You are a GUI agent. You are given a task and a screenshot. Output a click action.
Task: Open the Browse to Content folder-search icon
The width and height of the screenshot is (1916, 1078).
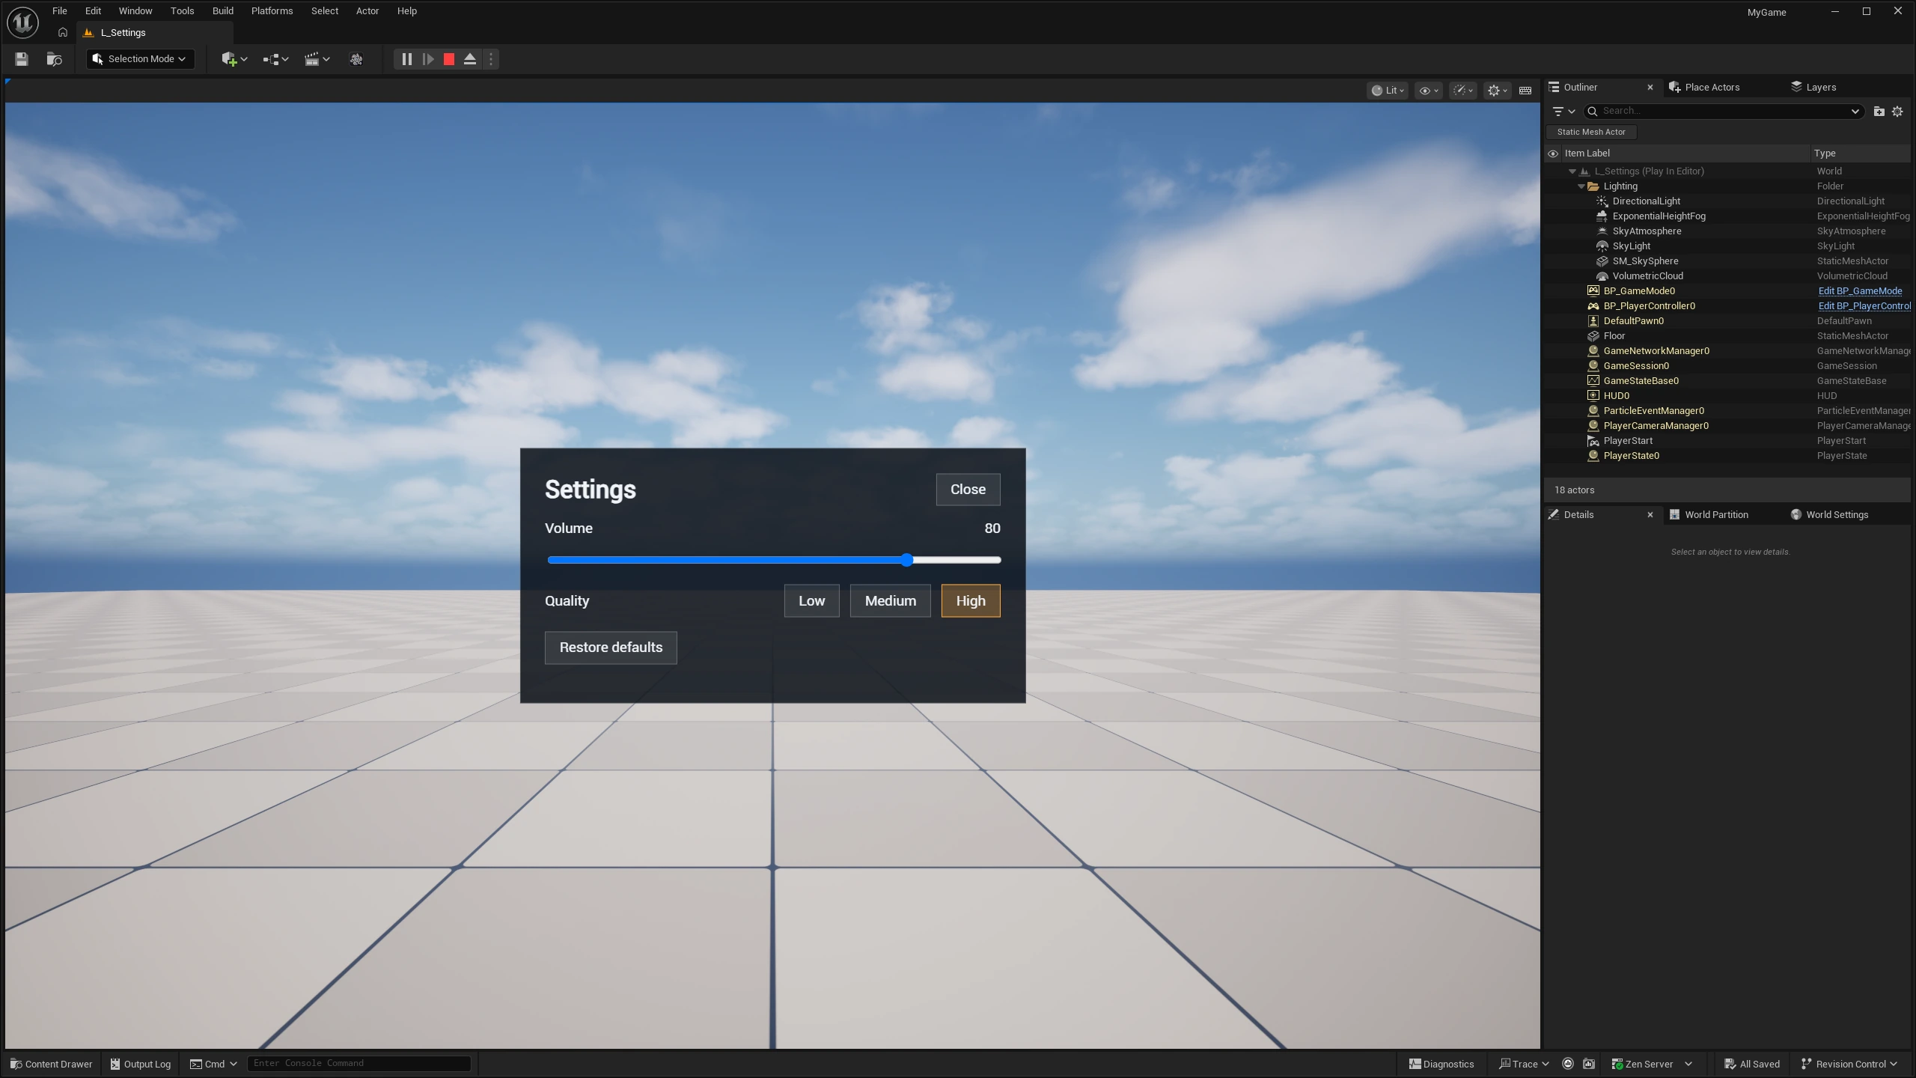pyautogui.click(x=54, y=59)
